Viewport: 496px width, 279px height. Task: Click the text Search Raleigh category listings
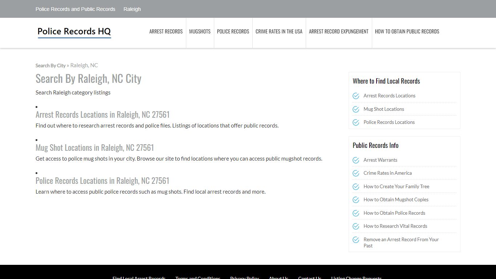pos(73,92)
